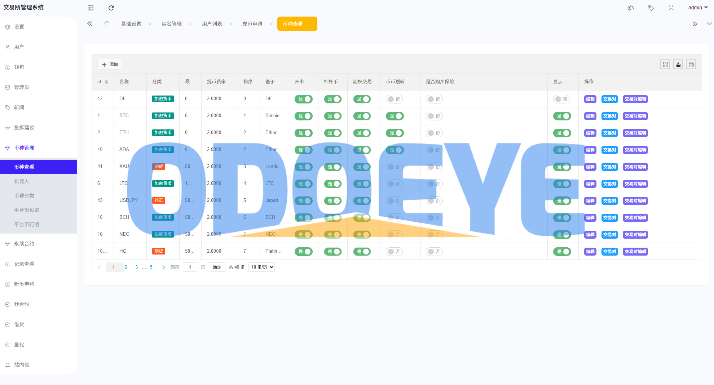This screenshot has width=714, height=385.
Task: Switch to the 用户列表 tab
Action: [x=212, y=24]
